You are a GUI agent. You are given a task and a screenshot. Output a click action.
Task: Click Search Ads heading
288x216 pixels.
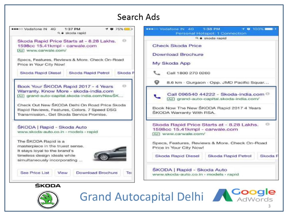(139, 17)
